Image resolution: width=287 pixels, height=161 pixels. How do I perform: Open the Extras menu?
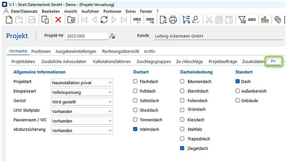[130, 11]
